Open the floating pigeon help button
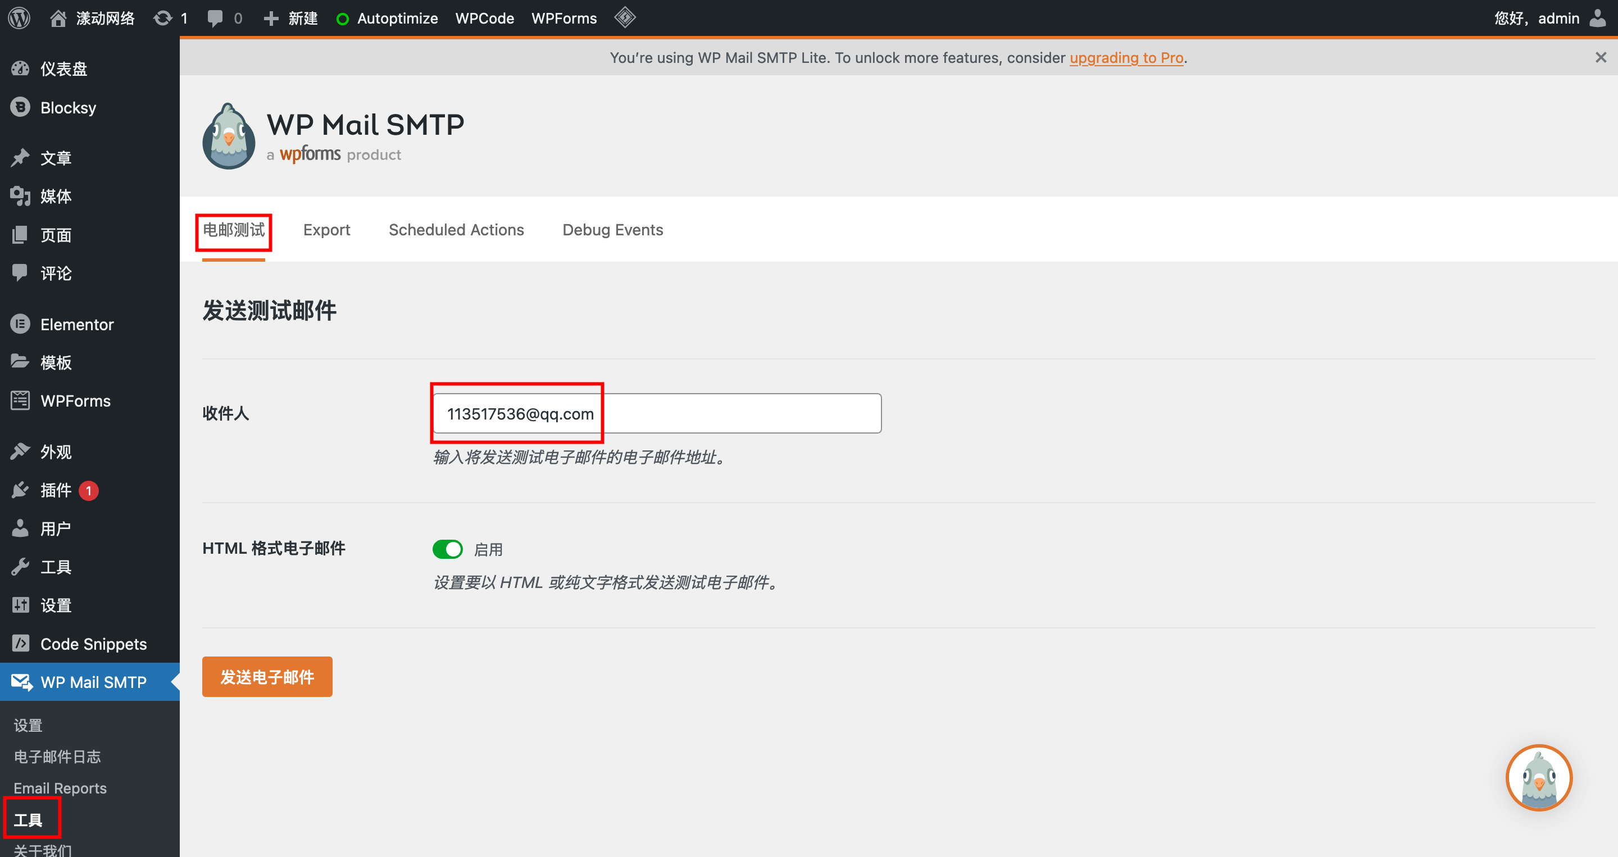1618x857 pixels. (x=1539, y=778)
